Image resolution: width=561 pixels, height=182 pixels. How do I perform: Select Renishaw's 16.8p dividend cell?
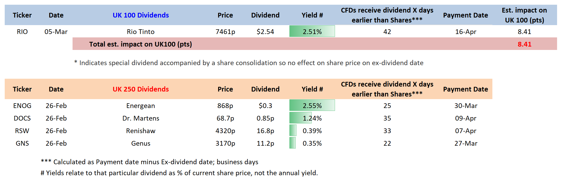(265, 131)
